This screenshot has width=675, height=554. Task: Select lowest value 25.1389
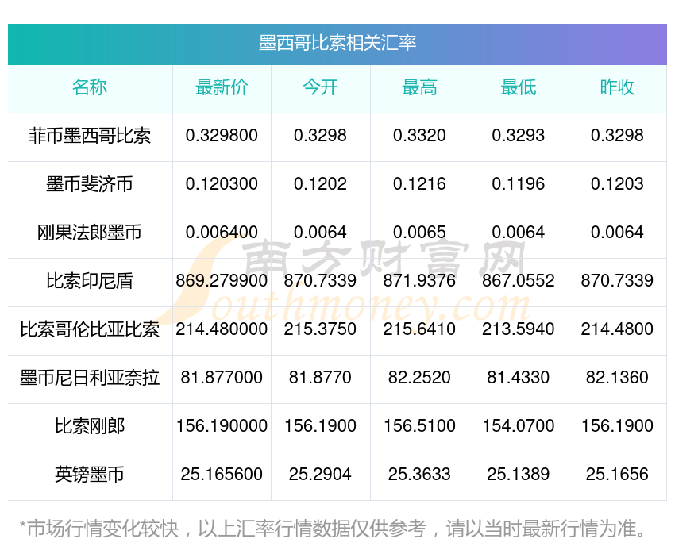pyautogui.click(x=519, y=475)
